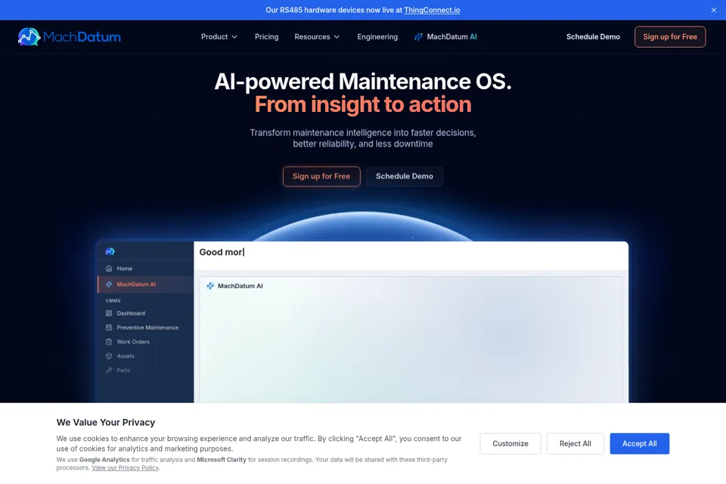Click the Customize cookies button
The width and height of the screenshot is (726, 484).
(x=510, y=444)
